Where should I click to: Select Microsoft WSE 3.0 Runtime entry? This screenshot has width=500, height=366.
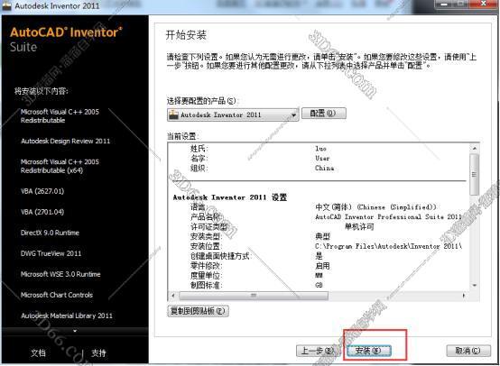pyautogui.click(x=60, y=274)
